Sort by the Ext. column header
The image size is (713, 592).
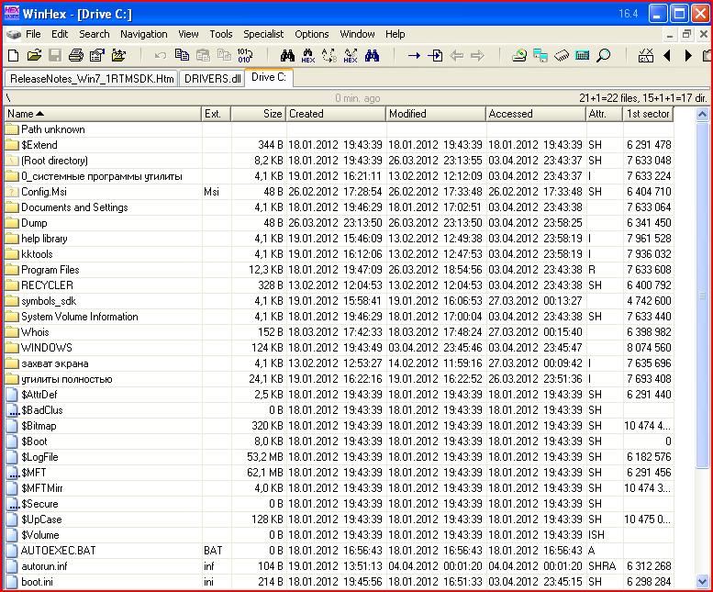[217, 114]
